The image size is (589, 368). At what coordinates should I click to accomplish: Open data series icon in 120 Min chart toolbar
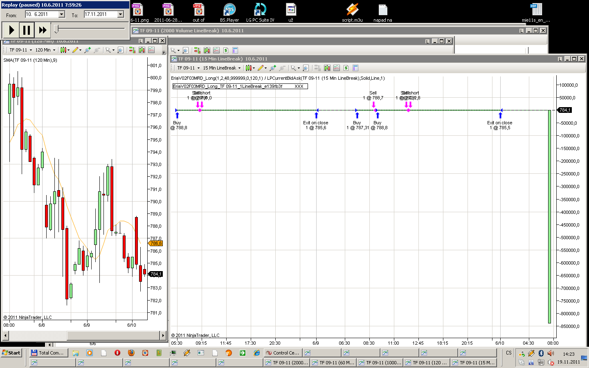pyautogui.click(x=142, y=50)
